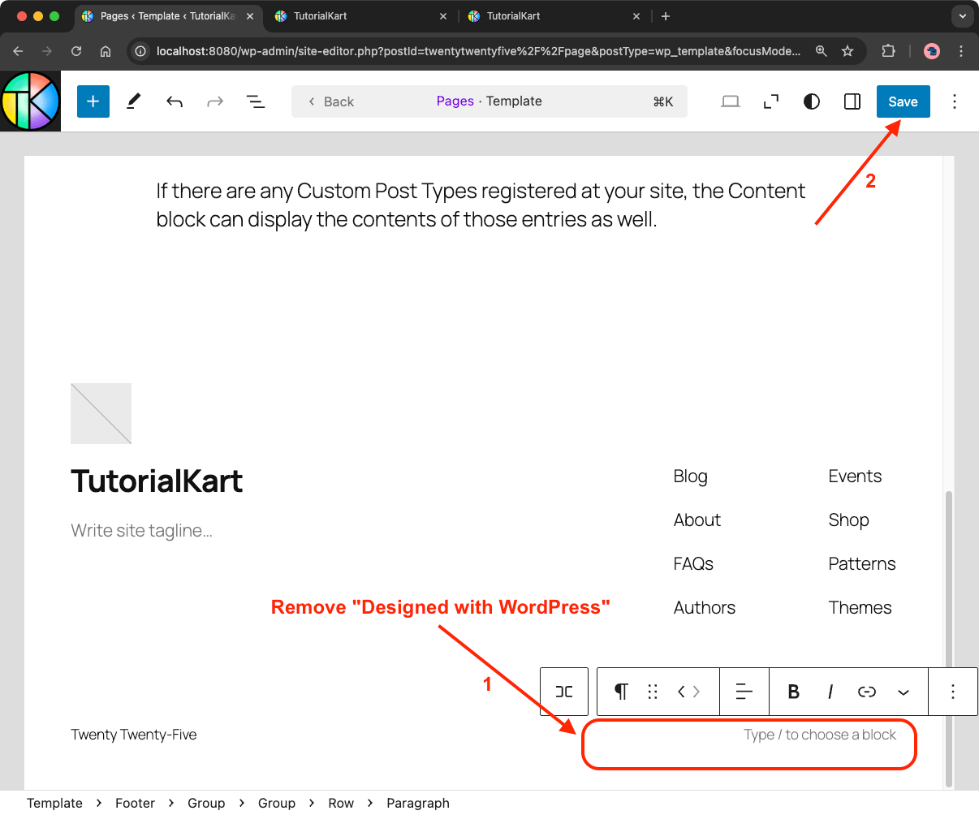Grab the block drag handle
Viewport: 979px width, 815px height.
tap(653, 692)
